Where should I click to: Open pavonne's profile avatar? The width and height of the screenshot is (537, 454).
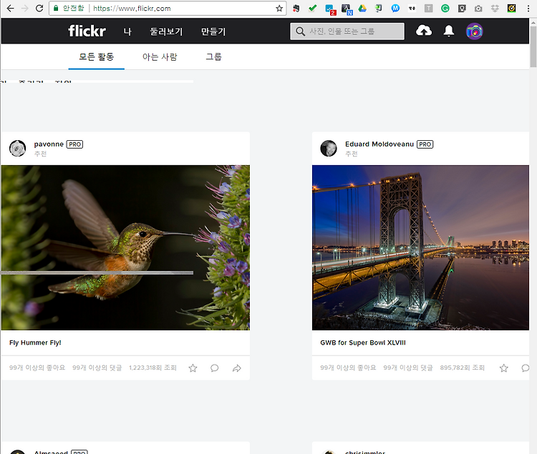coord(17,149)
